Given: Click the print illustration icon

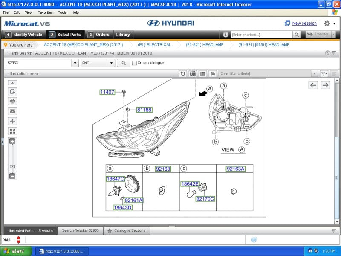Looking at the screenshot, I should pyautogui.click(x=12, y=101).
